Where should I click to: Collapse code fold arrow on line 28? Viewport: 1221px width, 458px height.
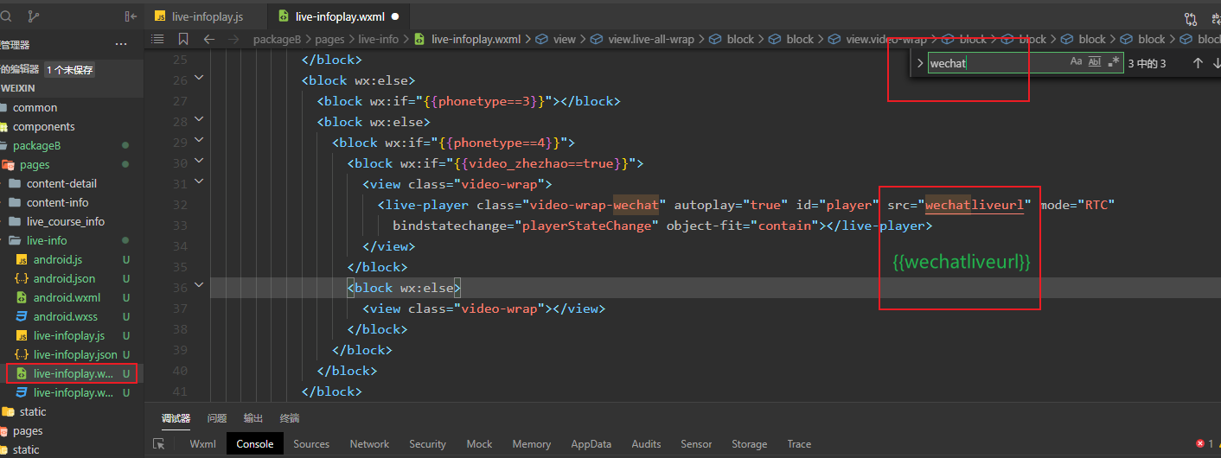click(x=200, y=121)
